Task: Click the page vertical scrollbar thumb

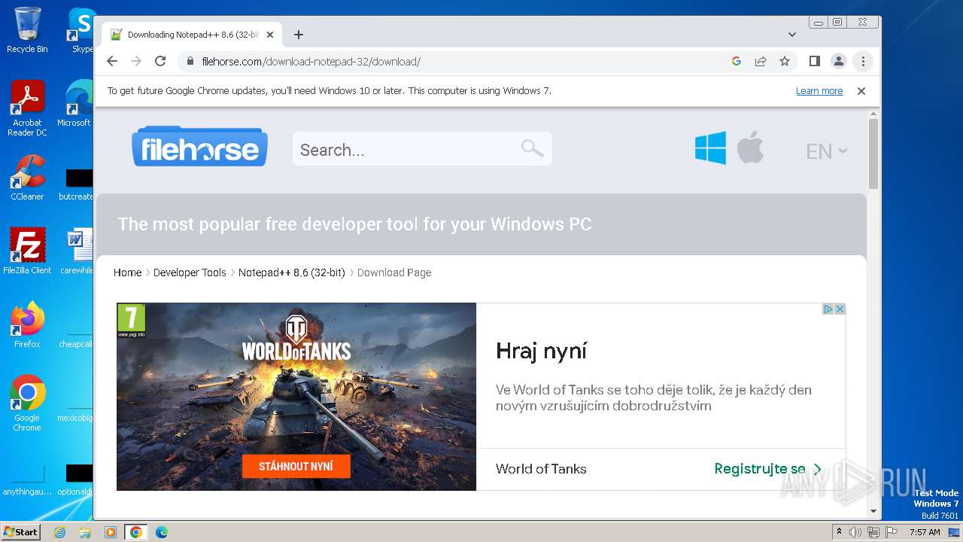Action: pyautogui.click(x=873, y=154)
